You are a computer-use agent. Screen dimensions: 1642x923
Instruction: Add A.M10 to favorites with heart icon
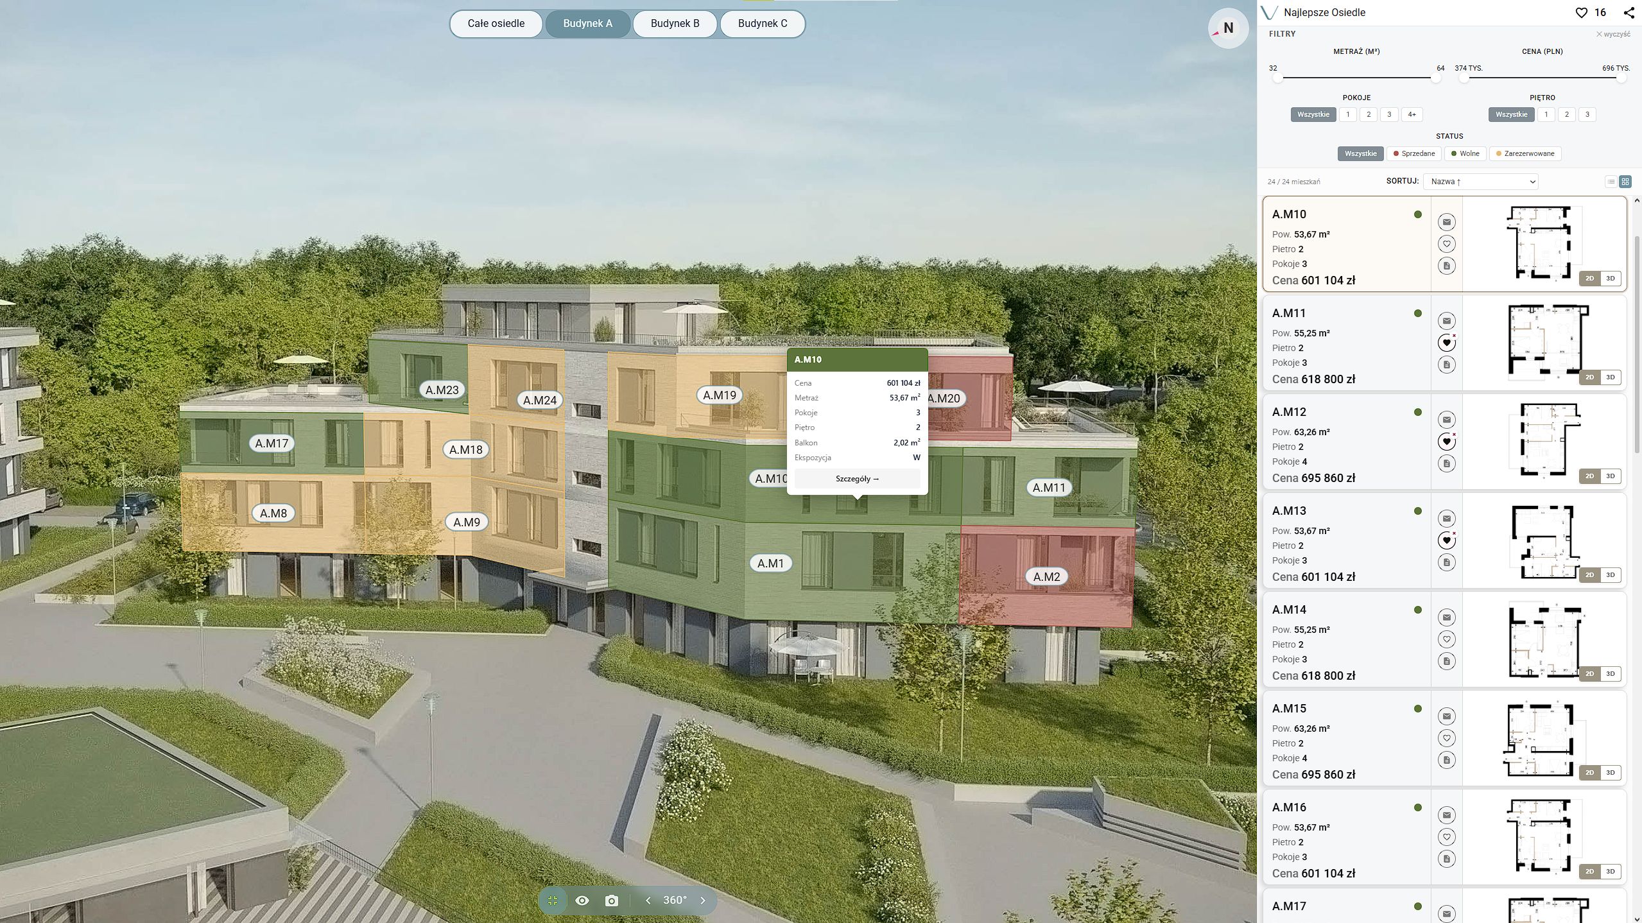pos(1446,244)
